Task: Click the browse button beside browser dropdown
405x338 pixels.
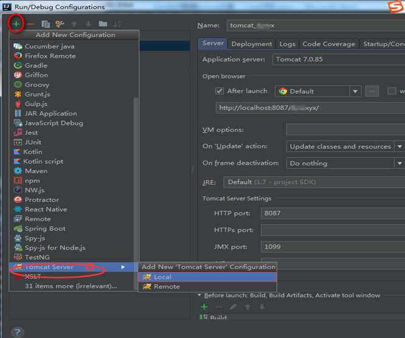Action: [372, 91]
